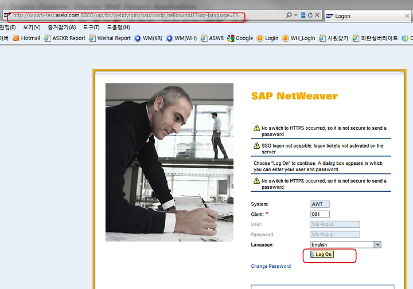Open the WM(KR) bookmark

pyautogui.click(x=149, y=38)
